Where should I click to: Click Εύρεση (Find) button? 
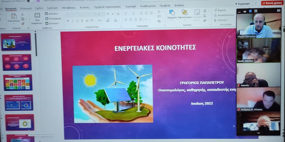pyautogui.click(x=220, y=10)
